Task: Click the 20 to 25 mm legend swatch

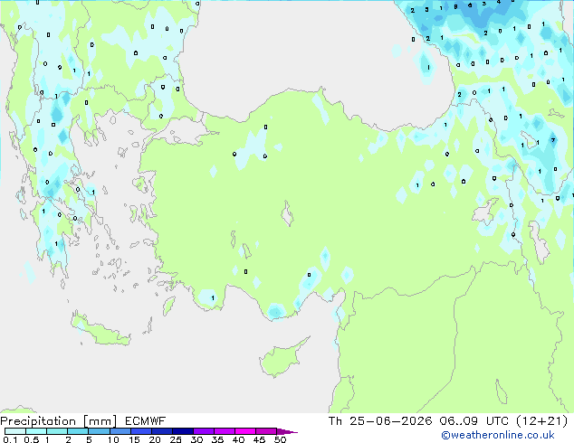Action: pyautogui.click(x=161, y=431)
